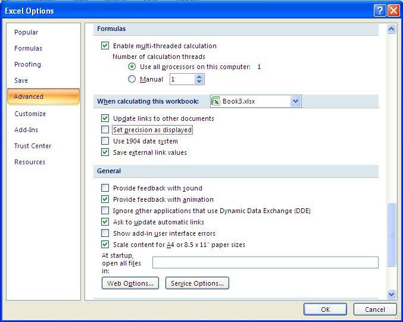Confirm settings with OK button
This screenshot has height=322, width=403.
click(x=325, y=310)
